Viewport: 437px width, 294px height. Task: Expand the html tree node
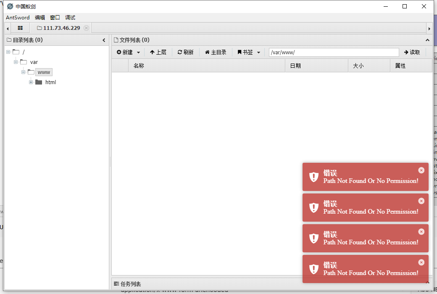(x=31, y=82)
